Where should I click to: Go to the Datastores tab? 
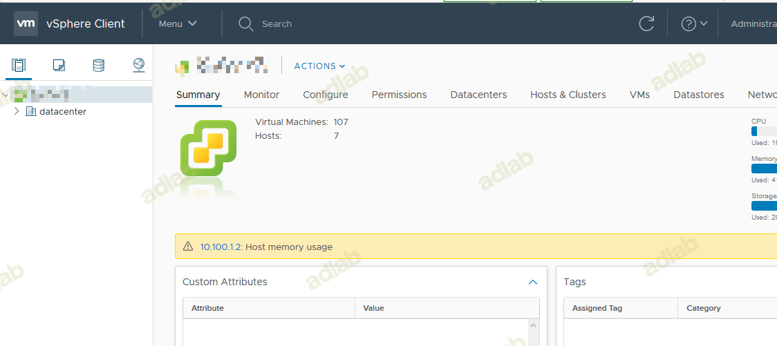pyautogui.click(x=698, y=95)
